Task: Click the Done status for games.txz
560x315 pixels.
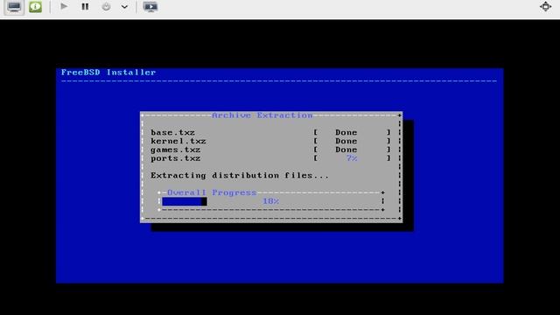Action: click(x=346, y=150)
